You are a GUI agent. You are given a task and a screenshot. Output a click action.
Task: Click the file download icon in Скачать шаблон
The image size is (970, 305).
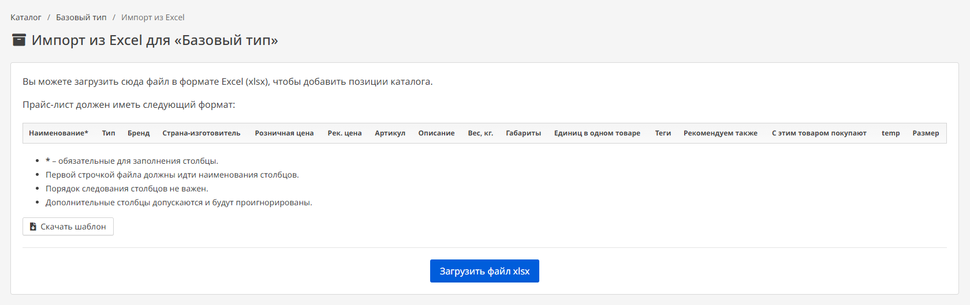pos(33,227)
